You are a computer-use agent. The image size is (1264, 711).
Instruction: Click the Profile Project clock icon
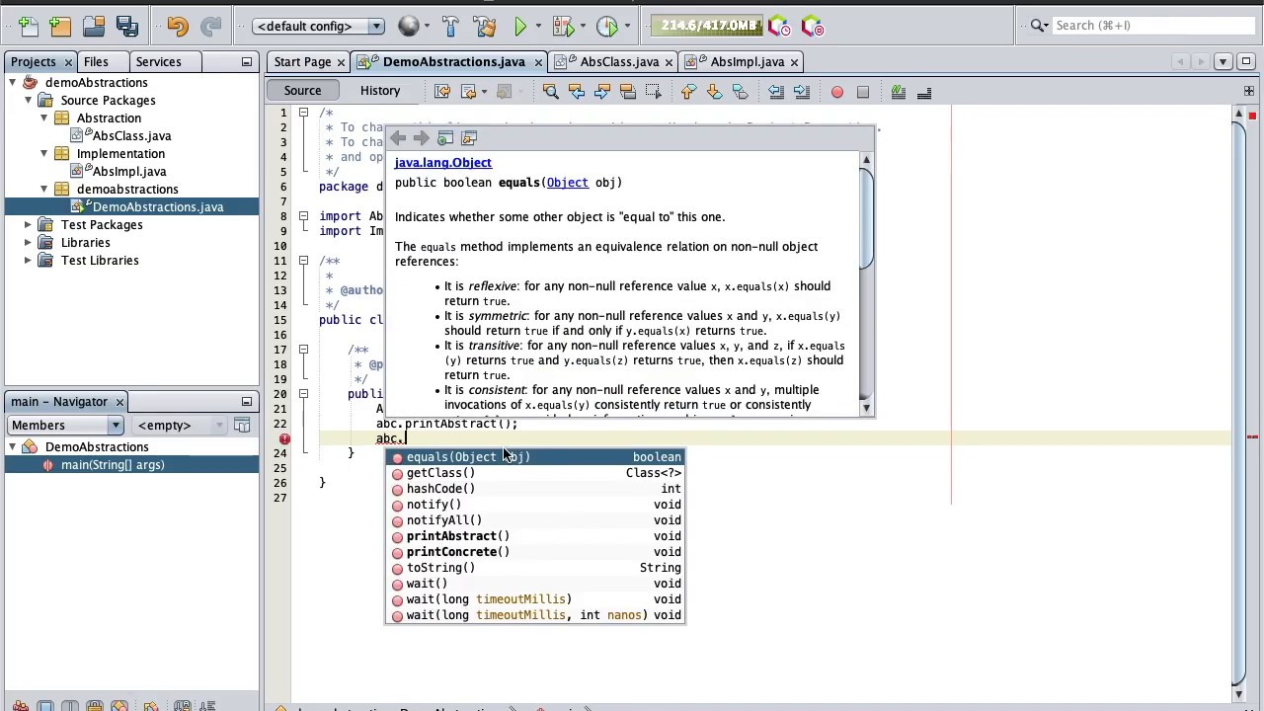tap(607, 27)
